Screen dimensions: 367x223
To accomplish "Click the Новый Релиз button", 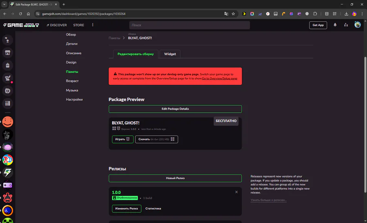I will point(175,178).
